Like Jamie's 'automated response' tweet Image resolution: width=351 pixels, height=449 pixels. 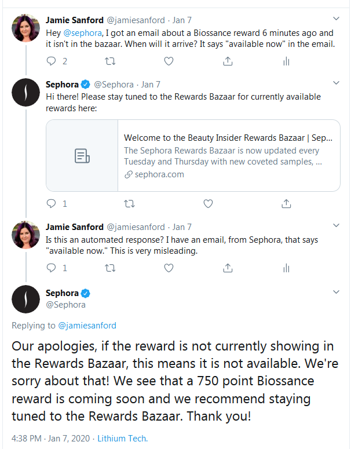pyautogui.click(x=169, y=268)
